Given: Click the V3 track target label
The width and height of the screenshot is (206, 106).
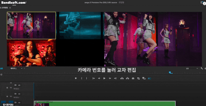Looking at the screenshot, I should [11, 88].
